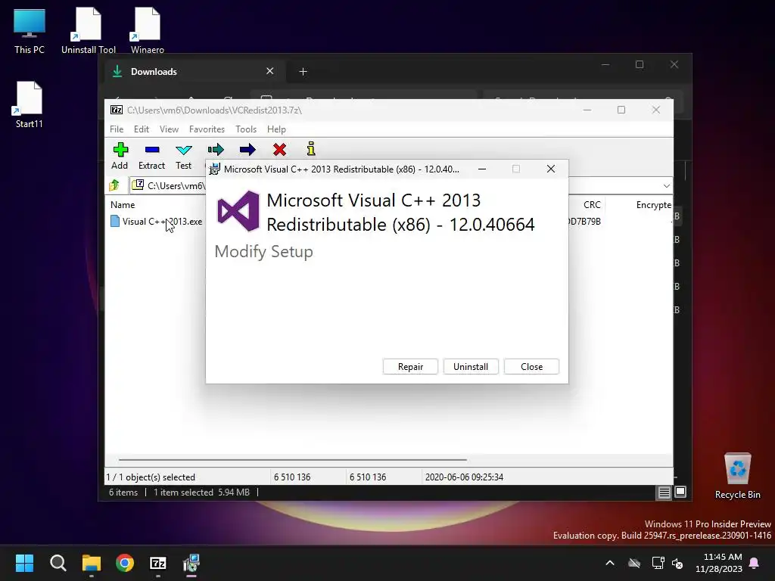Viewport: 775px width, 581px height.
Task: Switch Explorer to large thumbnails view icon
Action: click(x=680, y=492)
